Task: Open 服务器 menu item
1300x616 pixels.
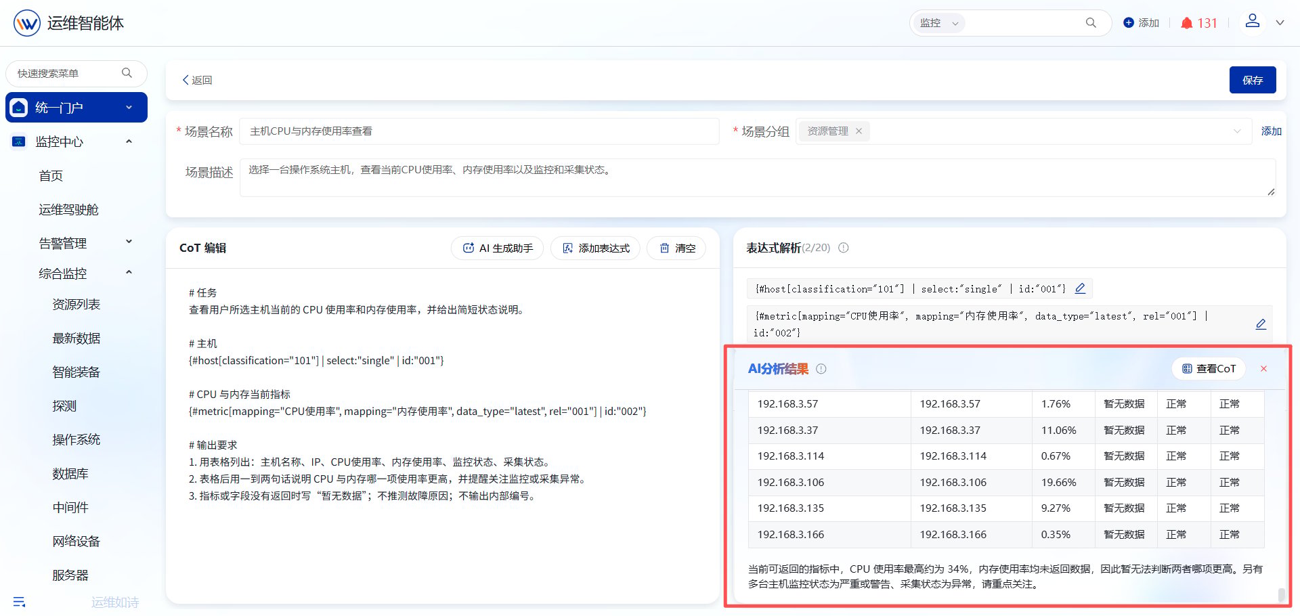Action: coord(70,575)
